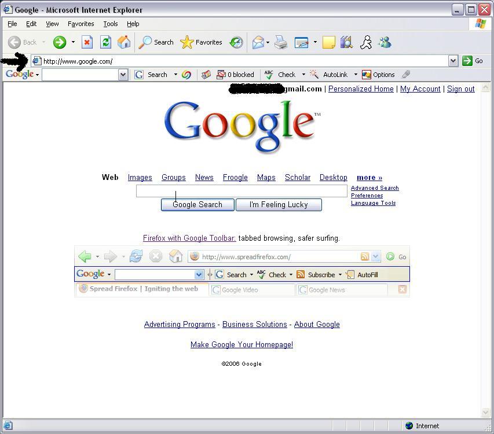Open Personalized Home link
The height and width of the screenshot is (434, 494).
(361, 89)
